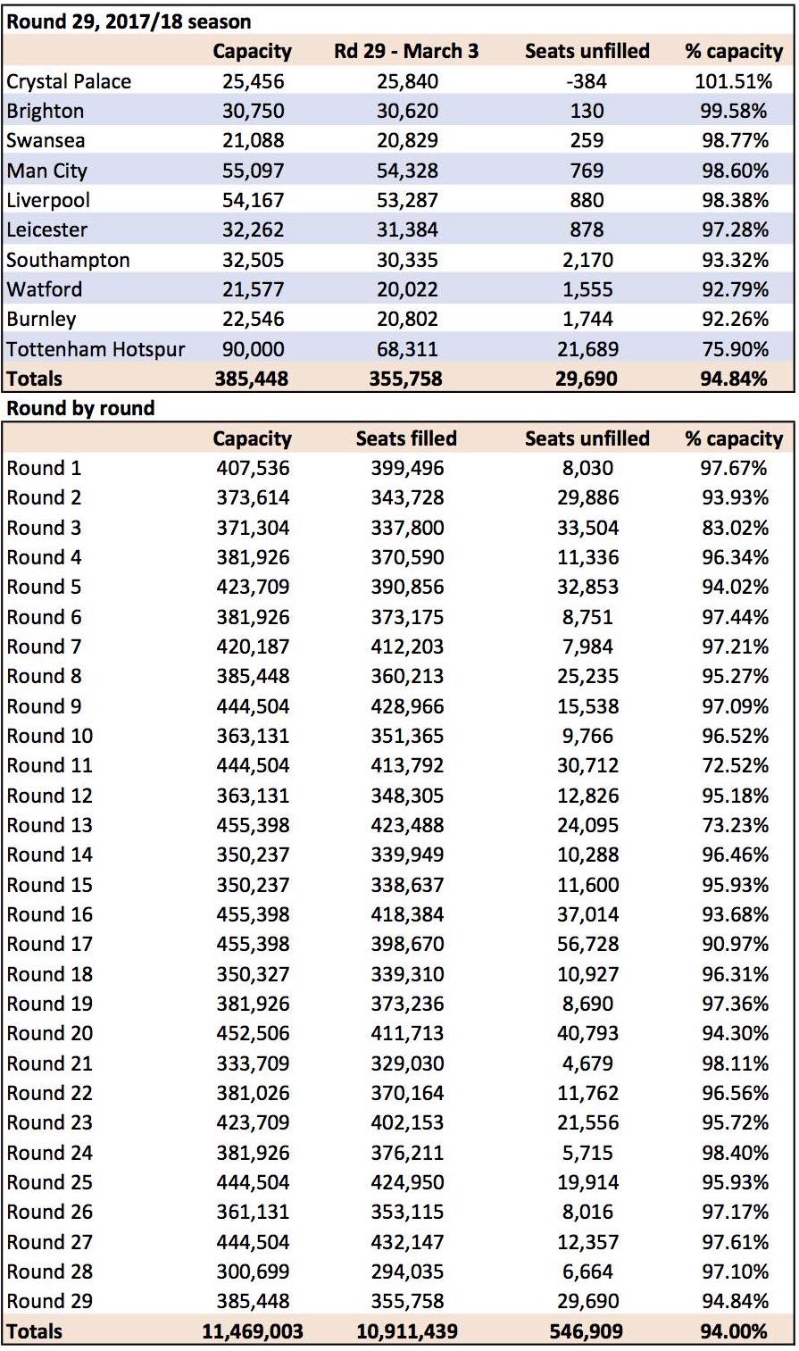Select Crystal Palace's 101.51% capacity cell
Viewport: 799px width, 1351px height.
(x=734, y=81)
